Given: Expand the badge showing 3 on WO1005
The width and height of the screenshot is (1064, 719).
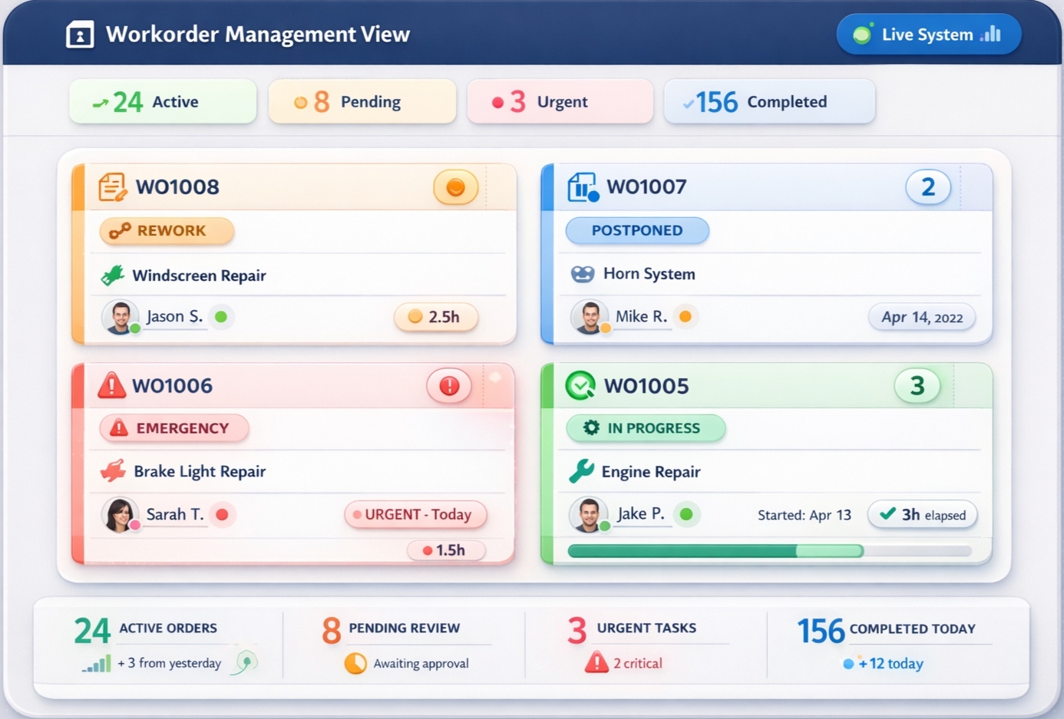Looking at the screenshot, I should pyautogui.click(x=917, y=386).
